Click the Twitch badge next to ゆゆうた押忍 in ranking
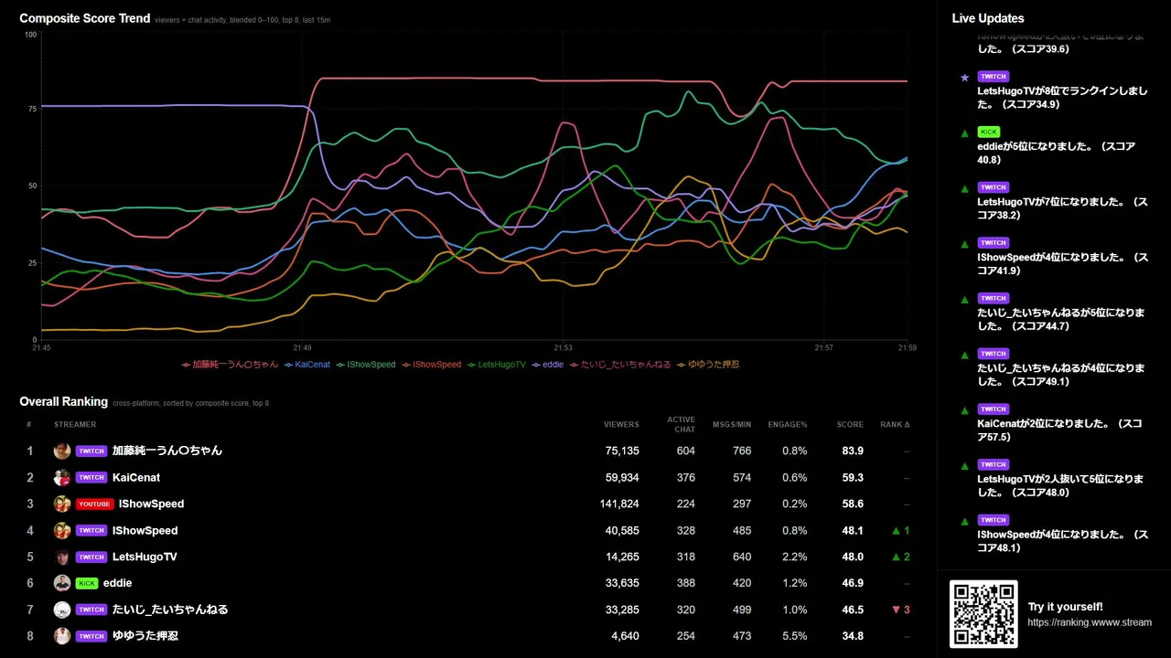Screen dimensions: 1171x658 pyautogui.click(x=91, y=636)
